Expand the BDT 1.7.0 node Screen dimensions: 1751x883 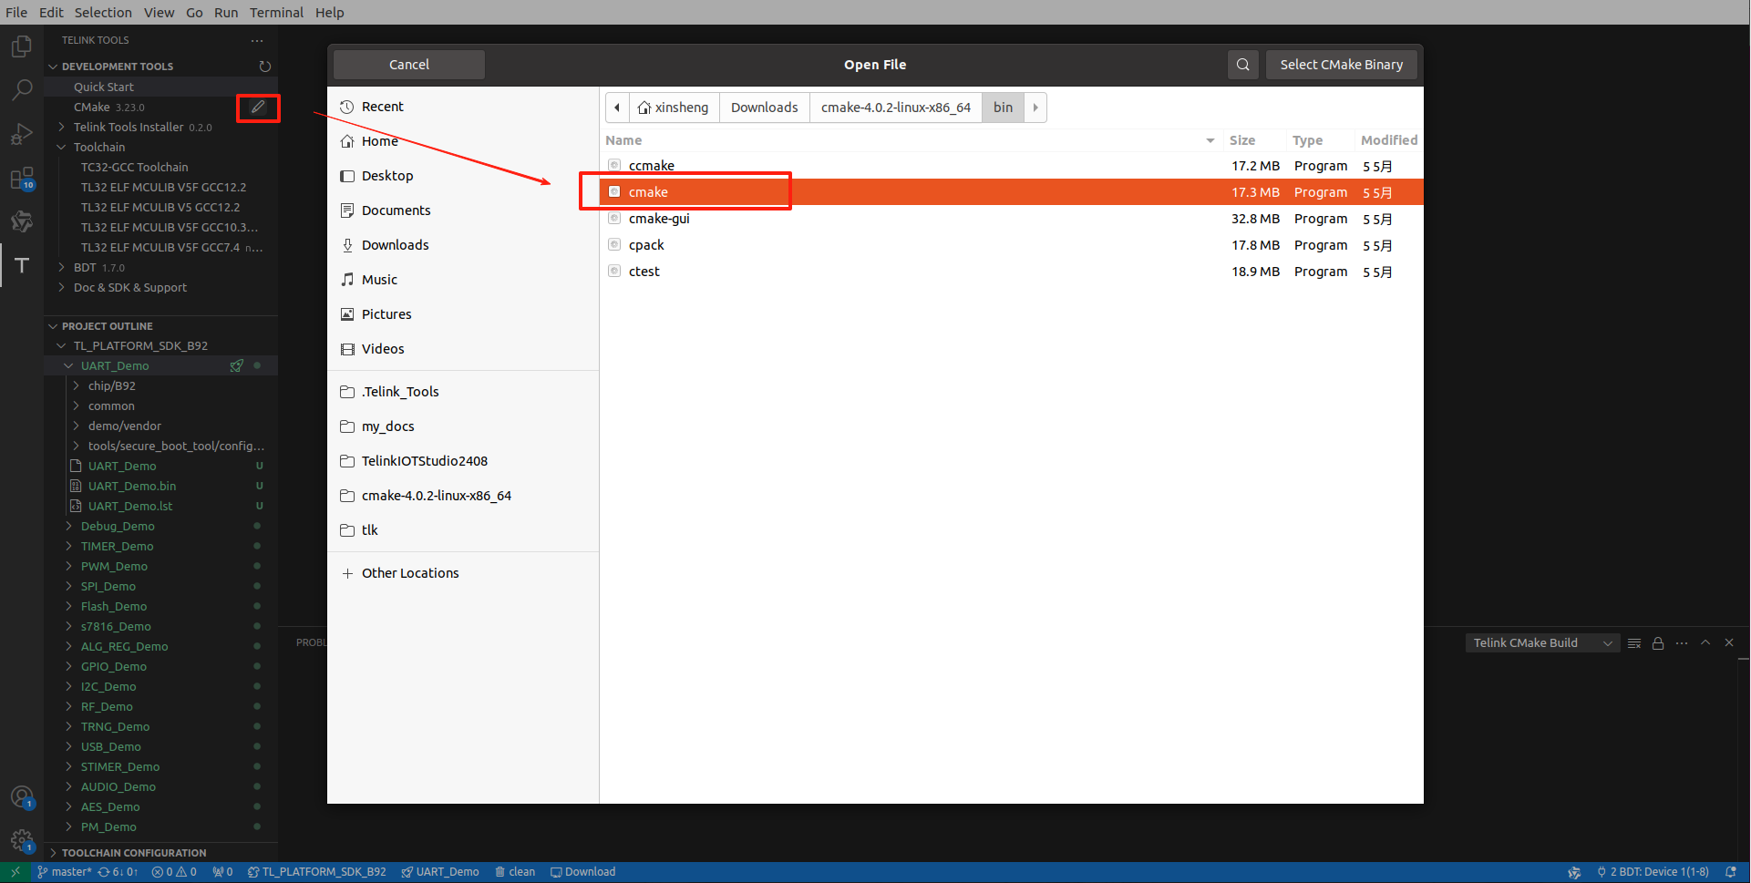tap(61, 267)
